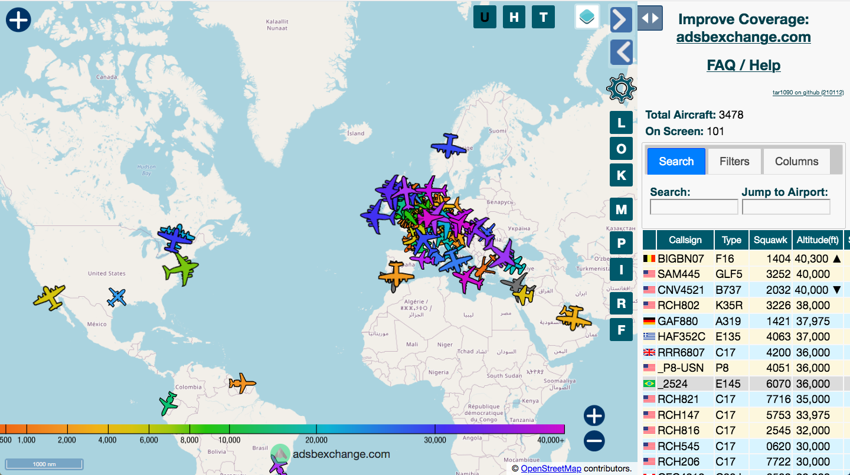Click the yellow aircraft icon near Baja California

49,297
